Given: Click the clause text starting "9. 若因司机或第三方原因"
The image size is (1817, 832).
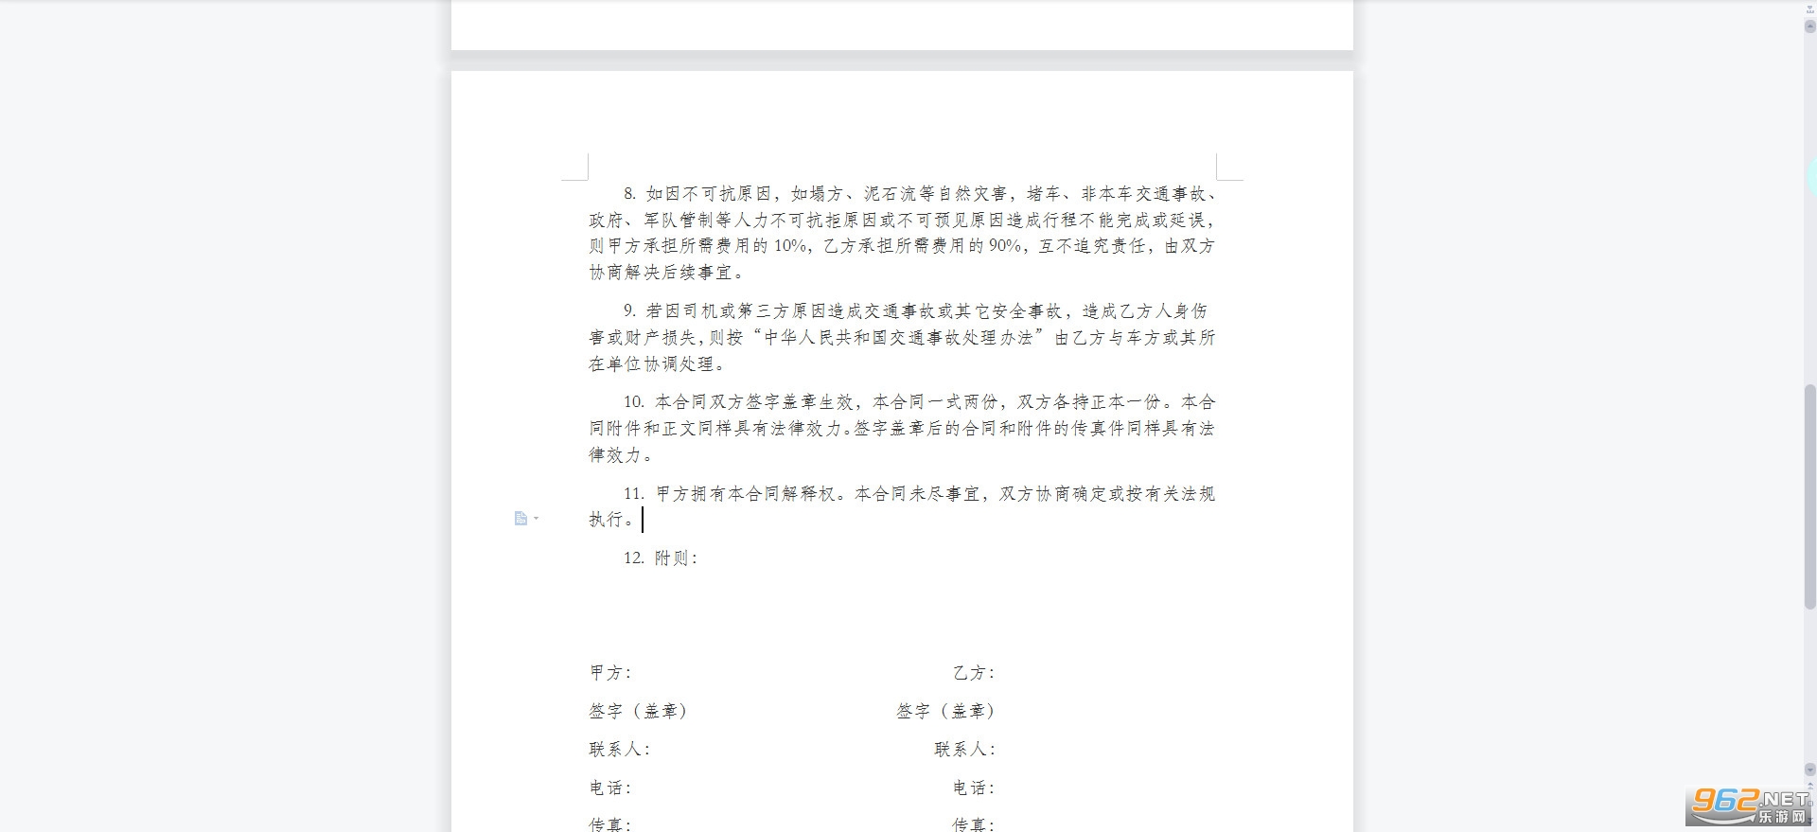Looking at the screenshot, I should point(902,337).
